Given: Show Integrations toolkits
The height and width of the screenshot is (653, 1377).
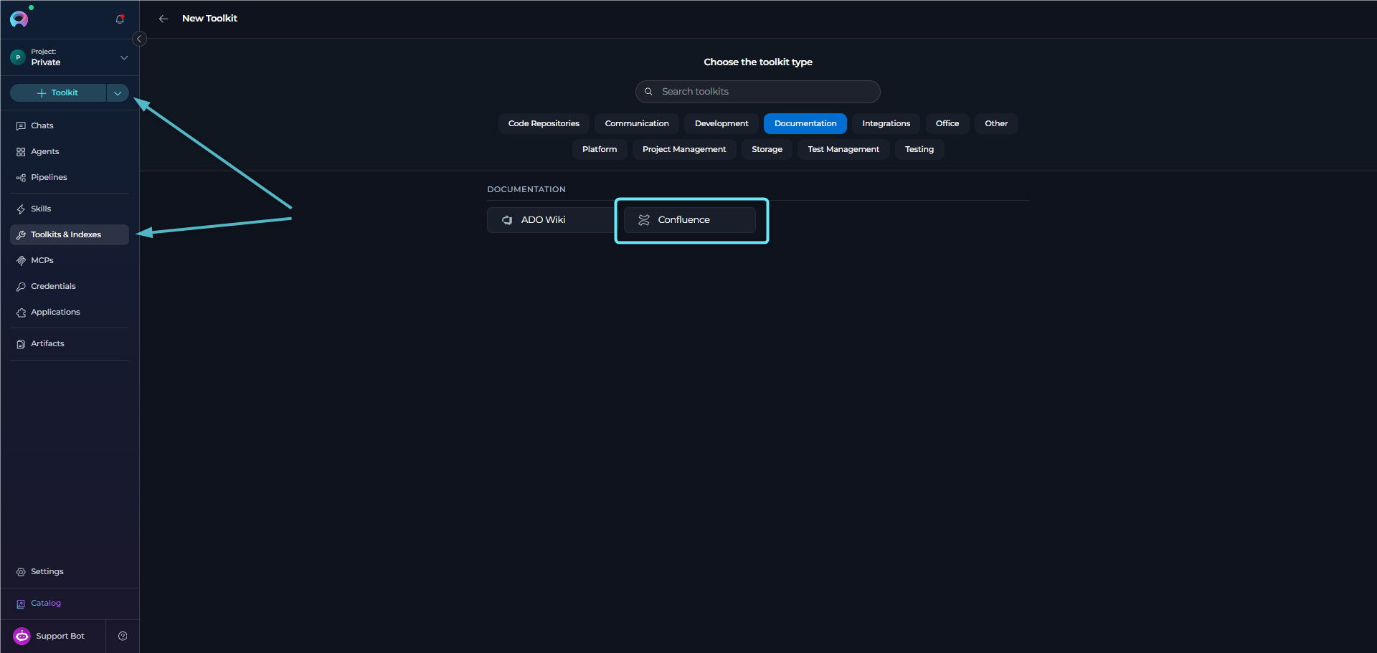Looking at the screenshot, I should point(886,123).
